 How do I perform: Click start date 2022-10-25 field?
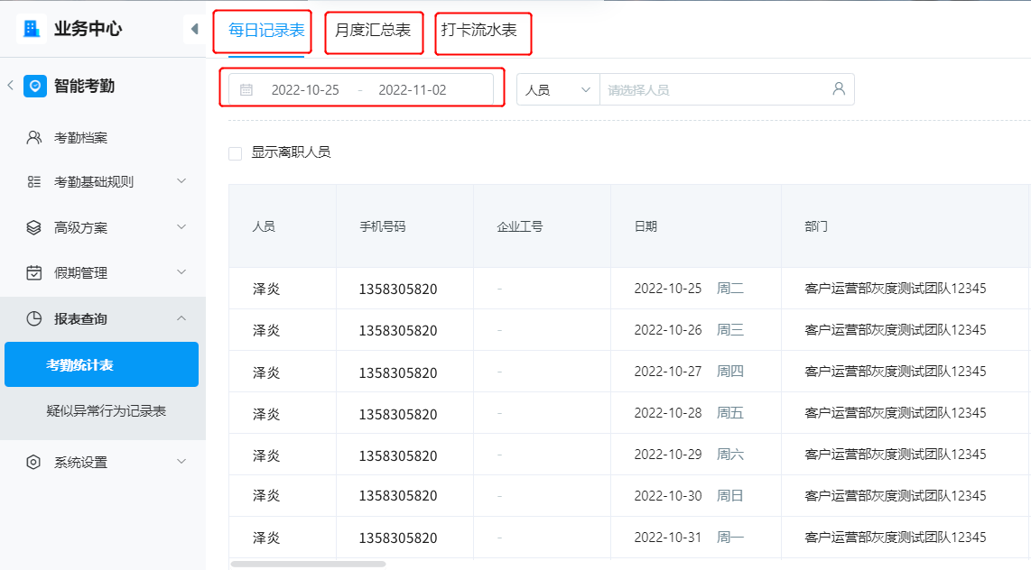[305, 90]
